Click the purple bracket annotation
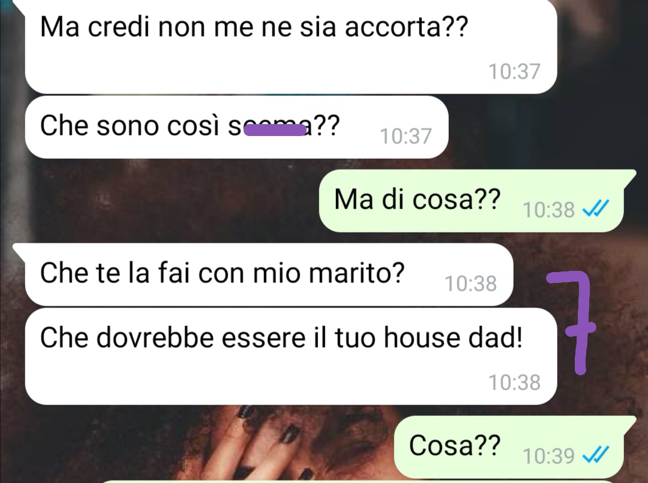648x483 pixels. tap(573, 323)
